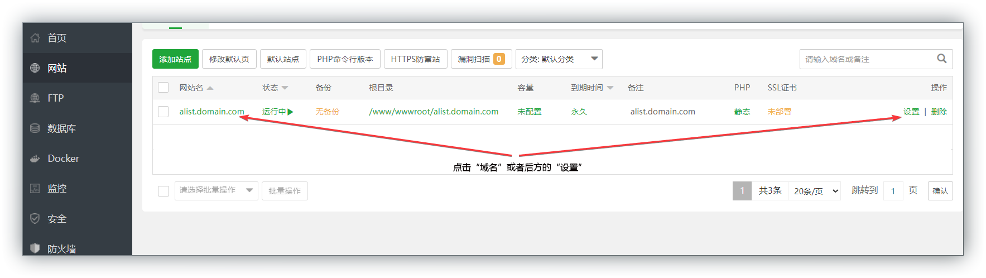Click the monitor icon for 监控
986x278 pixels.
pos(35,189)
